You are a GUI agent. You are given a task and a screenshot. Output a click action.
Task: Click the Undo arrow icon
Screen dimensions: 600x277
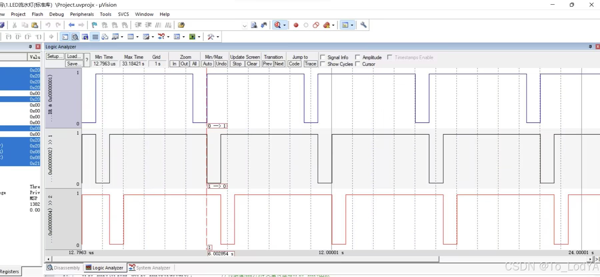48,25
